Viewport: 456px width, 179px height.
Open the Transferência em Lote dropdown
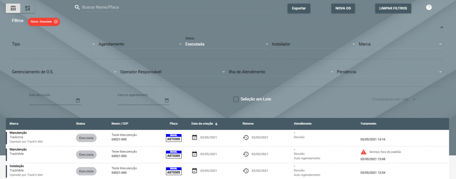pos(394,99)
